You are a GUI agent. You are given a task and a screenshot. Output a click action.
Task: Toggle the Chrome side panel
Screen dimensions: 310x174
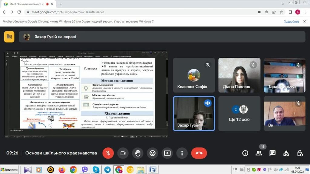pyautogui.click(x=290, y=12)
